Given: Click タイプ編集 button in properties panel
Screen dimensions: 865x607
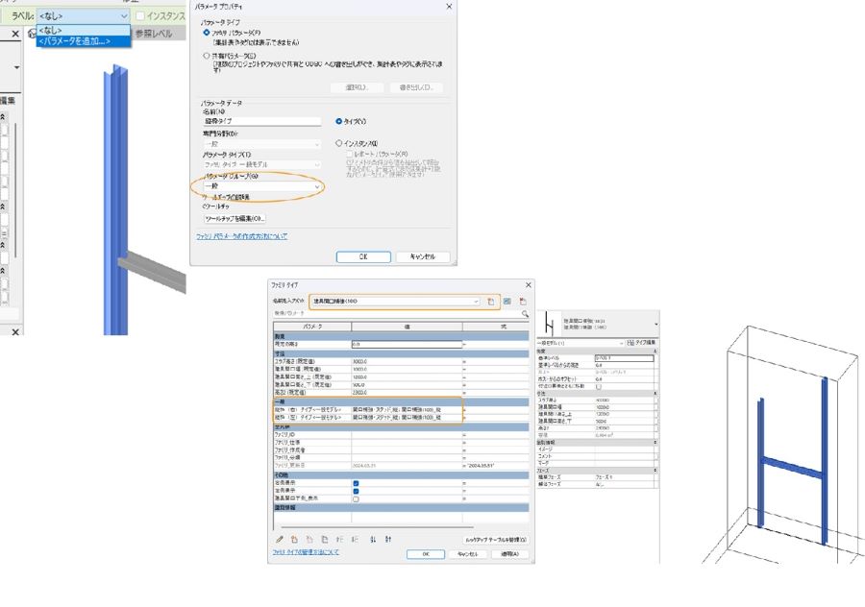Looking at the screenshot, I should (x=641, y=343).
